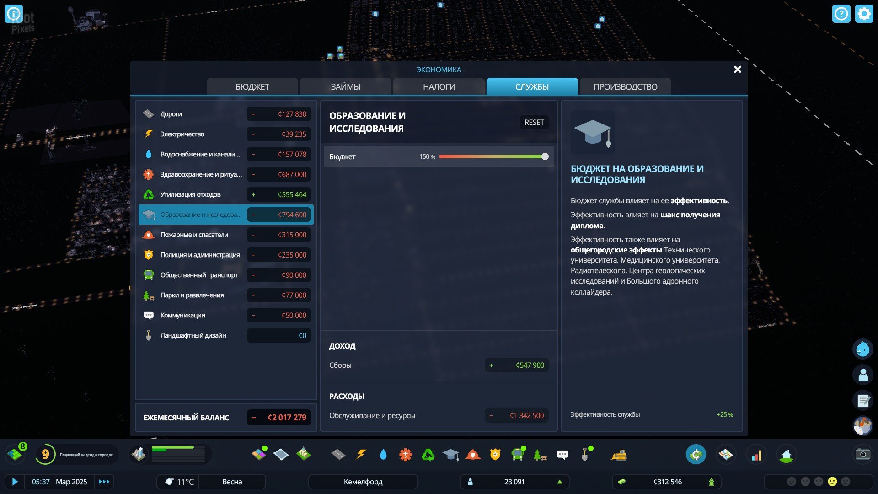
Task: Expand the money trend next to ¢312 546
Action: 712,482
